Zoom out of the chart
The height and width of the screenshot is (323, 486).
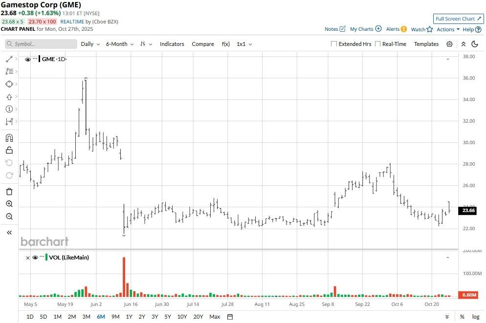pyautogui.click(x=9, y=216)
